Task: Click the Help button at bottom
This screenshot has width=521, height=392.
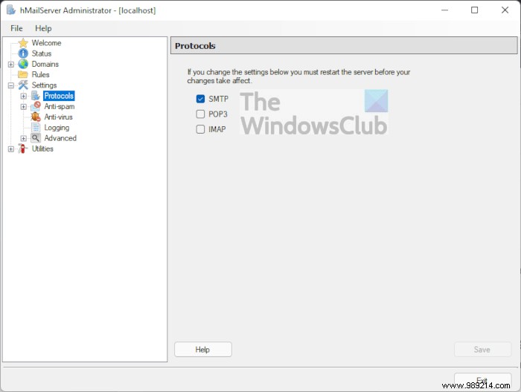Action: click(203, 349)
